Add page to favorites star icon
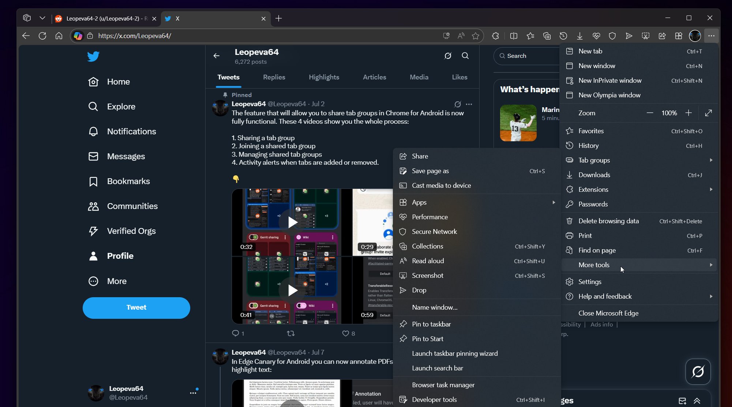732x407 pixels. (476, 36)
